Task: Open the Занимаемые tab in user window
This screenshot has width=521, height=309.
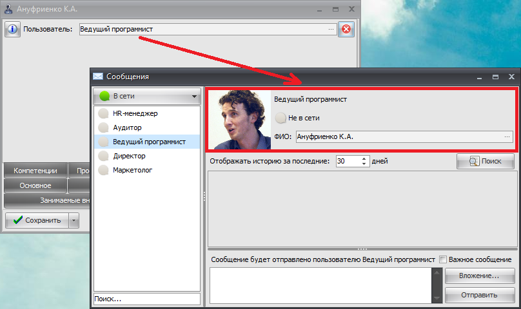Action: coord(47,200)
